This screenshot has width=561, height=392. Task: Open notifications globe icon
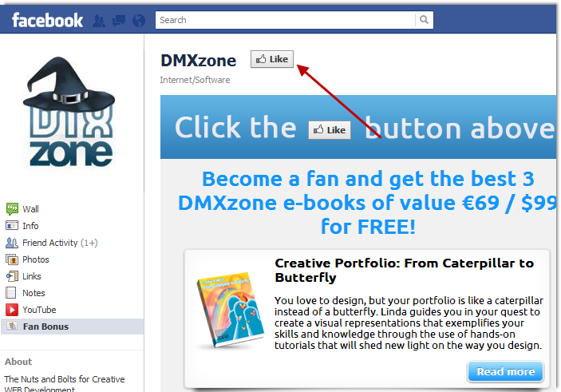[139, 21]
